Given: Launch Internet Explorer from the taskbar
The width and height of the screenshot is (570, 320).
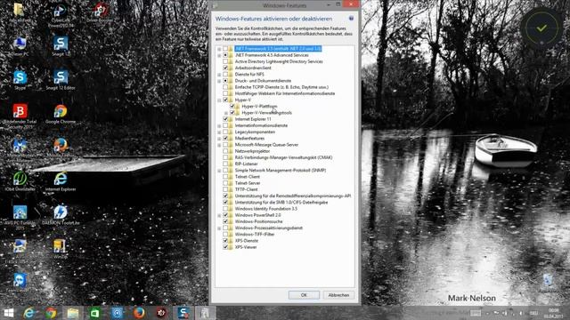Looking at the screenshot, I should tap(29, 313).
